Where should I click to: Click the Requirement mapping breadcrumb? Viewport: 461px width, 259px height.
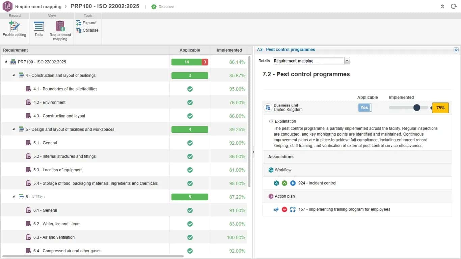[38, 7]
